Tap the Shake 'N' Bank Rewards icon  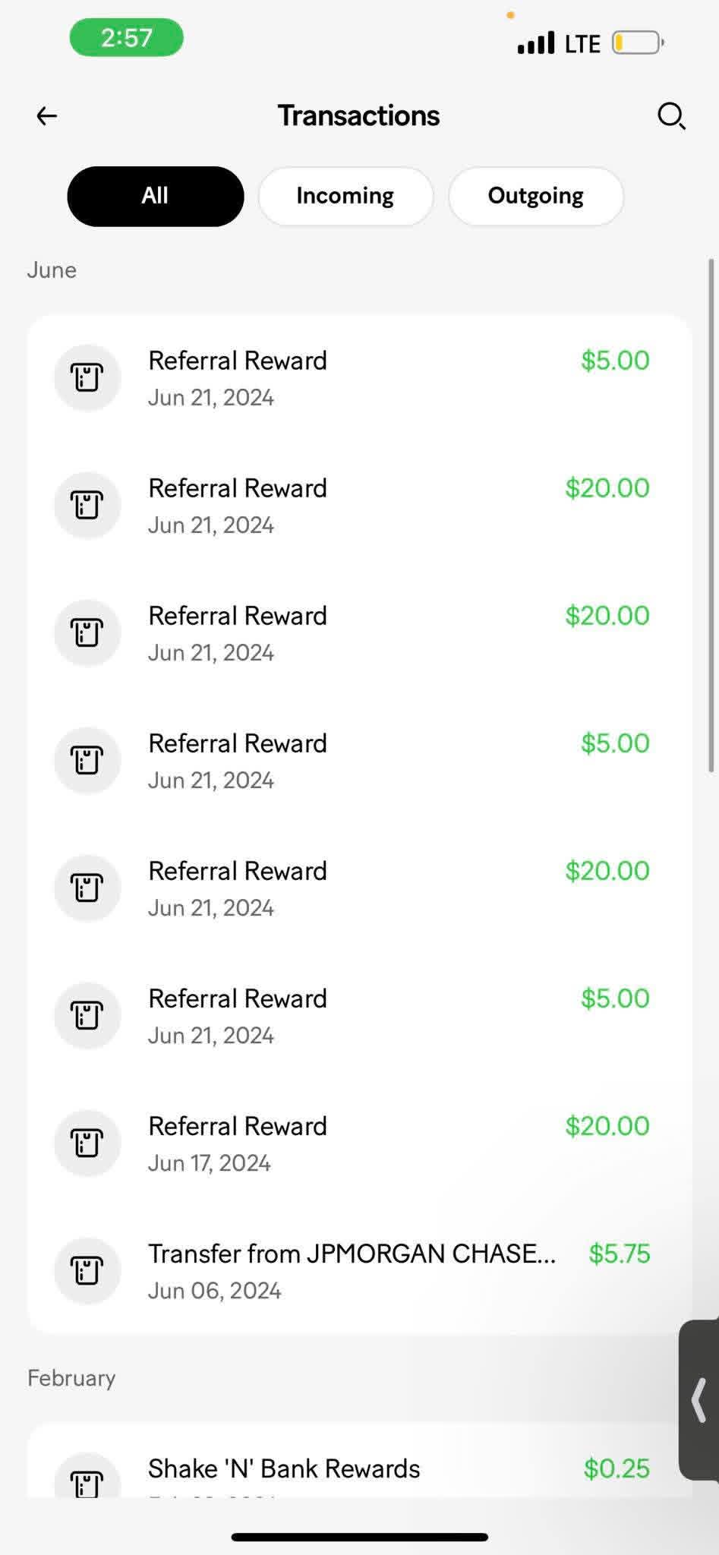(87, 1479)
